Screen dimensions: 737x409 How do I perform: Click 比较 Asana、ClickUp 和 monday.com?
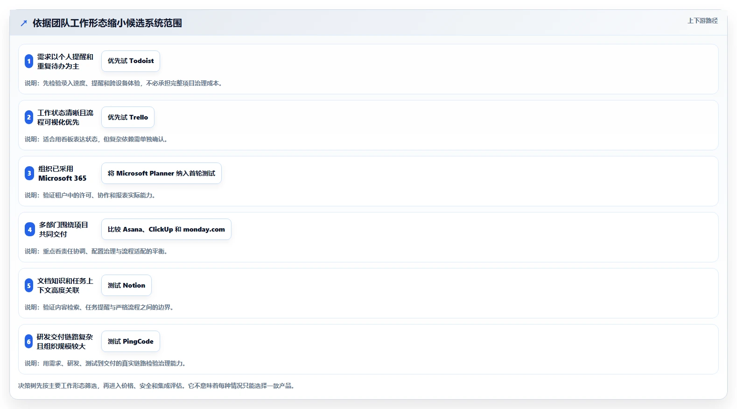[166, 229]
